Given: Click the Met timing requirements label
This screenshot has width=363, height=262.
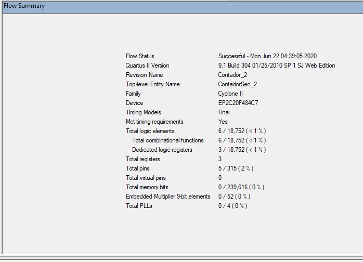Looking at the screenshot, I should 154,122.
